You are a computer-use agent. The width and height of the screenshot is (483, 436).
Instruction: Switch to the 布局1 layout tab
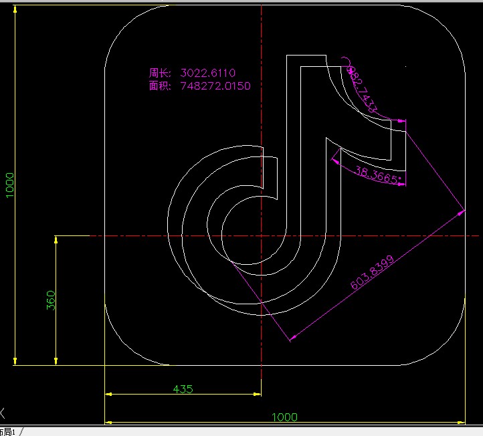coord(7,432)
